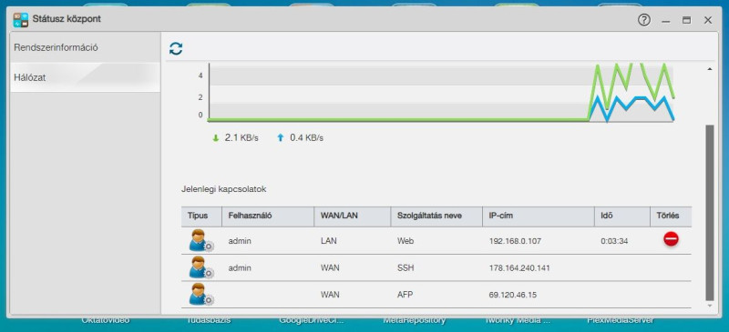729x332 pixels.
Task: Click the network traffic graph
Action: [441, 92]
